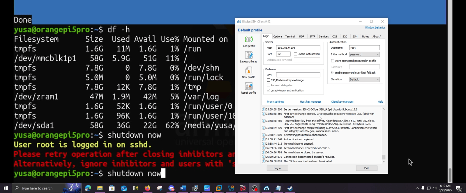Screen dimensions: 466x193
Task: Click into the Host input field
Action: coord(298,48)
